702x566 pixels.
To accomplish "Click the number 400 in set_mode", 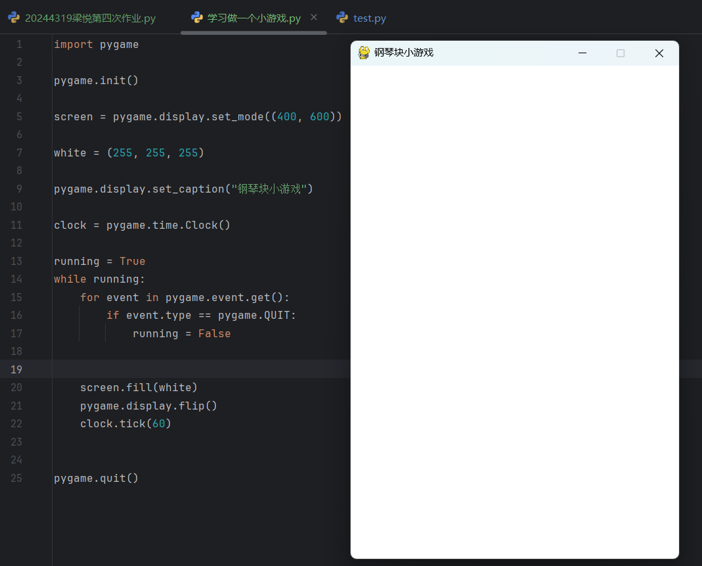I will pos(286,116).
